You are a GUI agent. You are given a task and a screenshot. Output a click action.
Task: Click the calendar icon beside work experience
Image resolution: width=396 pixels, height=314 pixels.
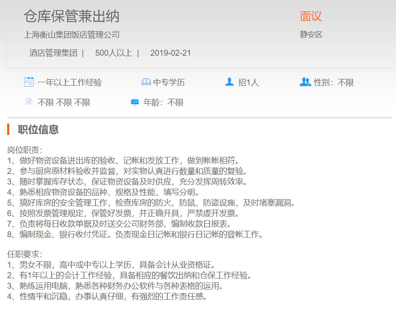coord(29,82)
